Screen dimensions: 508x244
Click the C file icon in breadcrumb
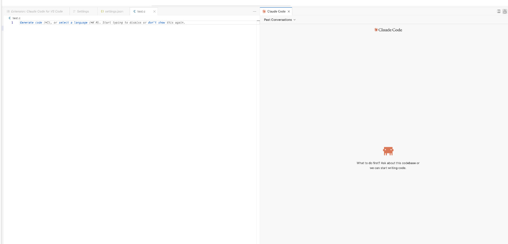coord(10,18)
